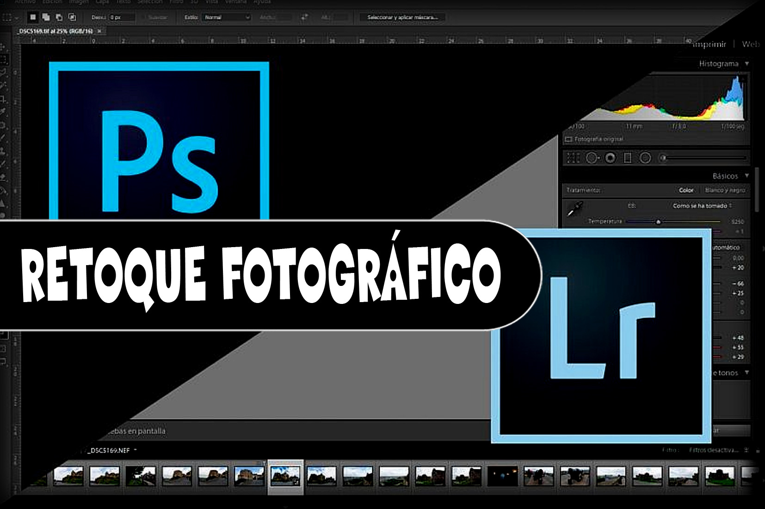The width and height of the screenshot is (765, 509).
Task: Select first fully visible filmstrip thumbnail
Action: click(68, 476)
